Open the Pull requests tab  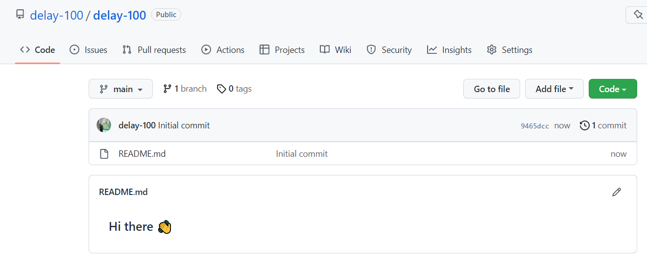point(154,49)
